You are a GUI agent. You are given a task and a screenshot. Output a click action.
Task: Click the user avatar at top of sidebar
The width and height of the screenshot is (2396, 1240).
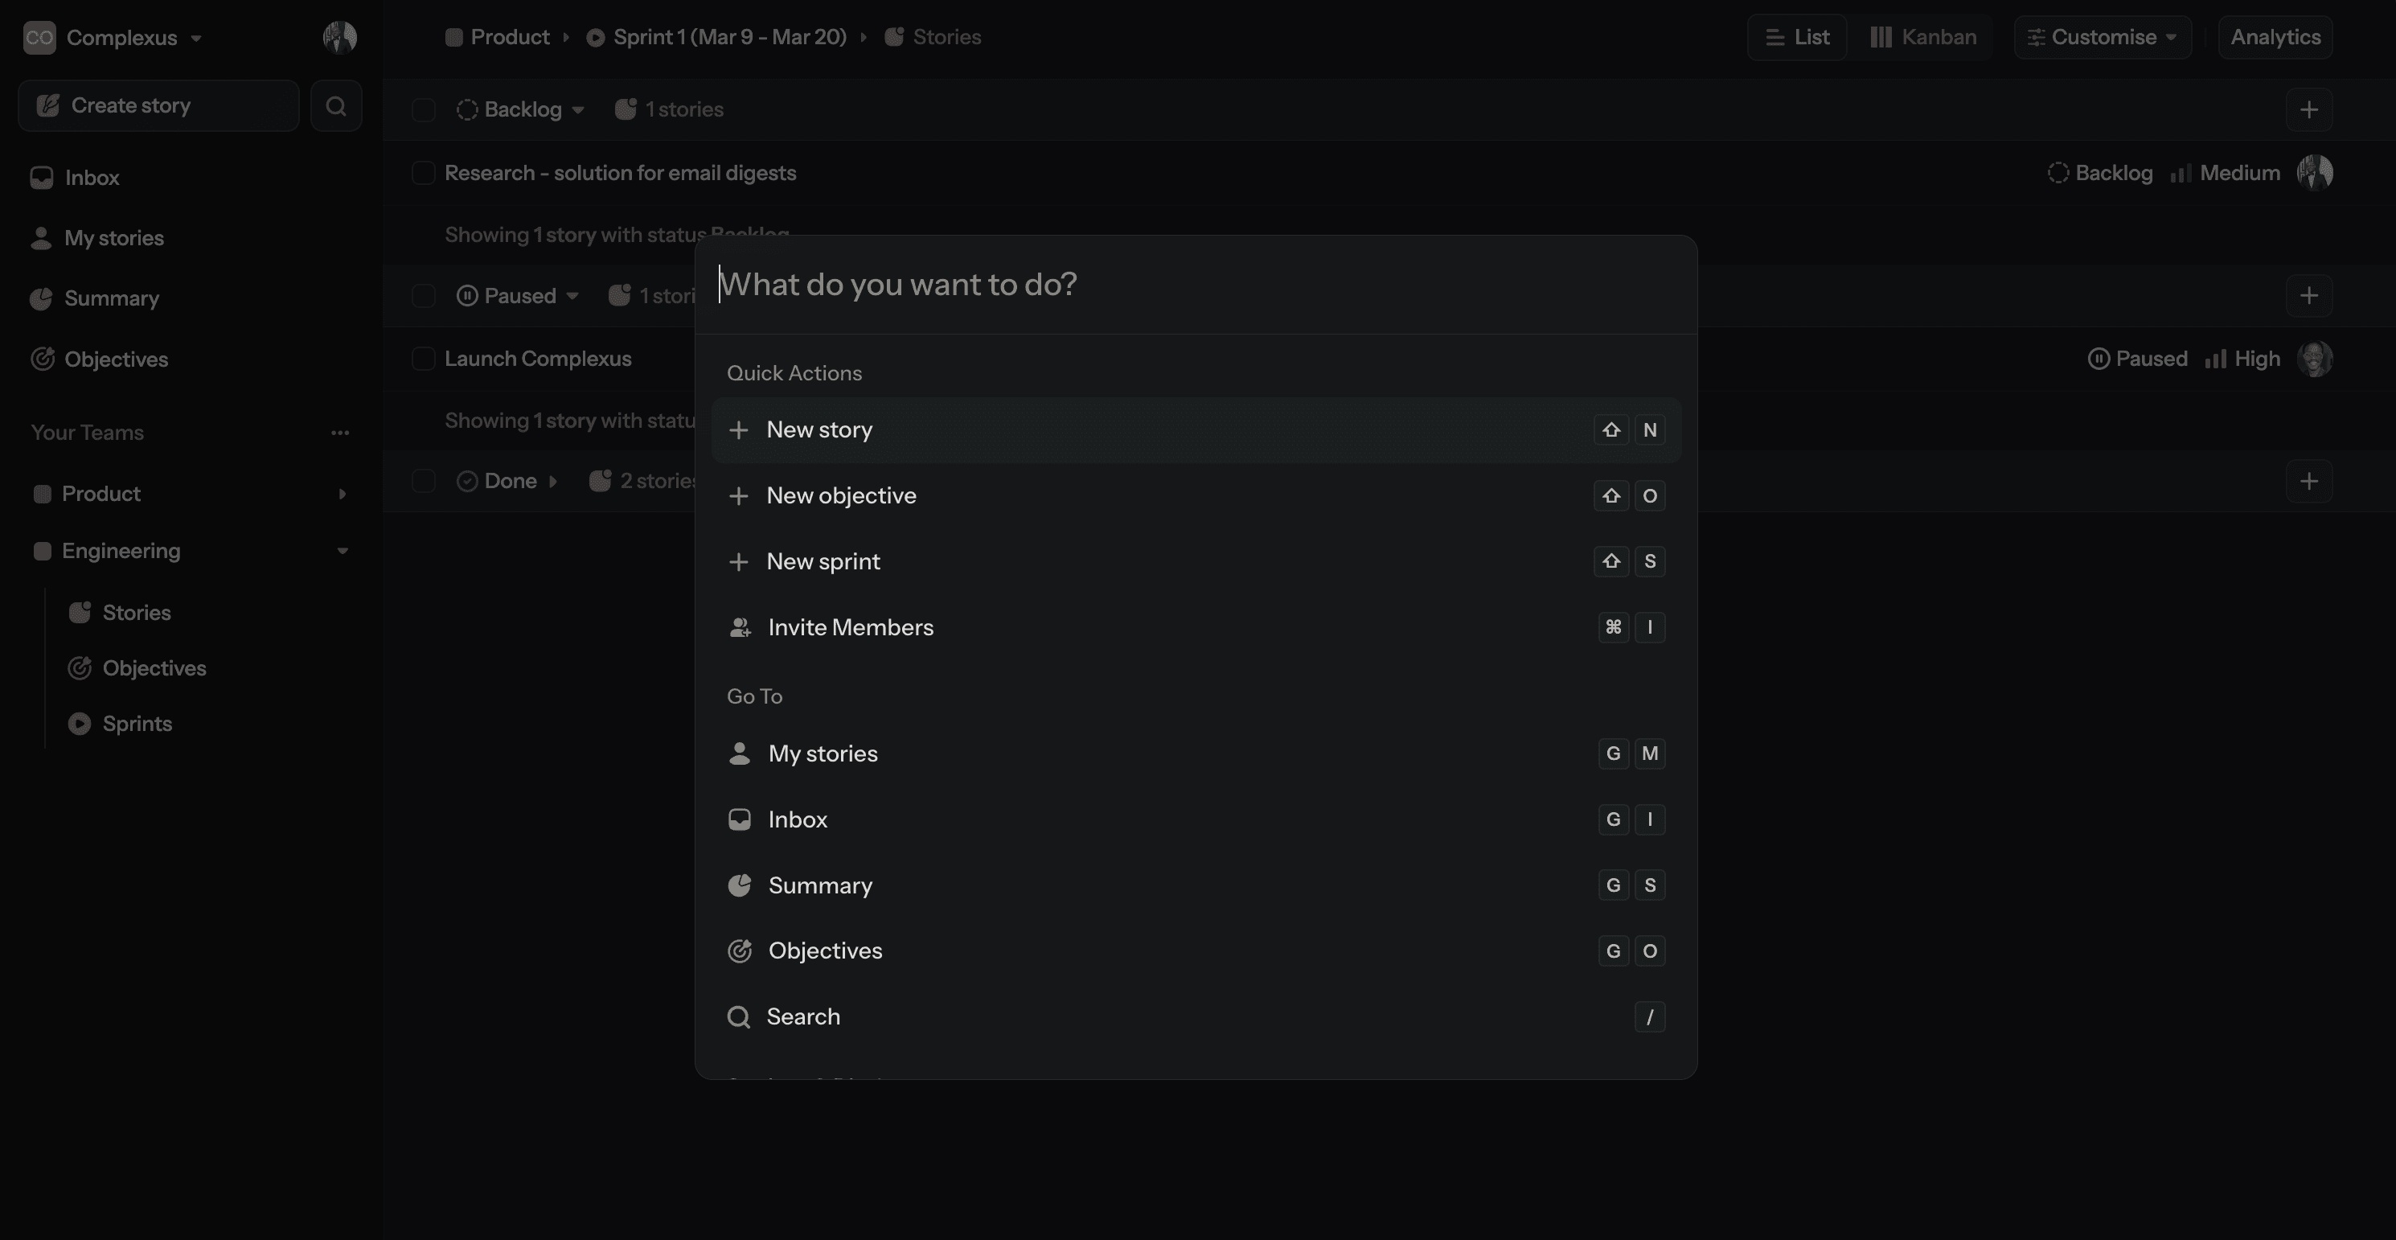tap(338, 37)
